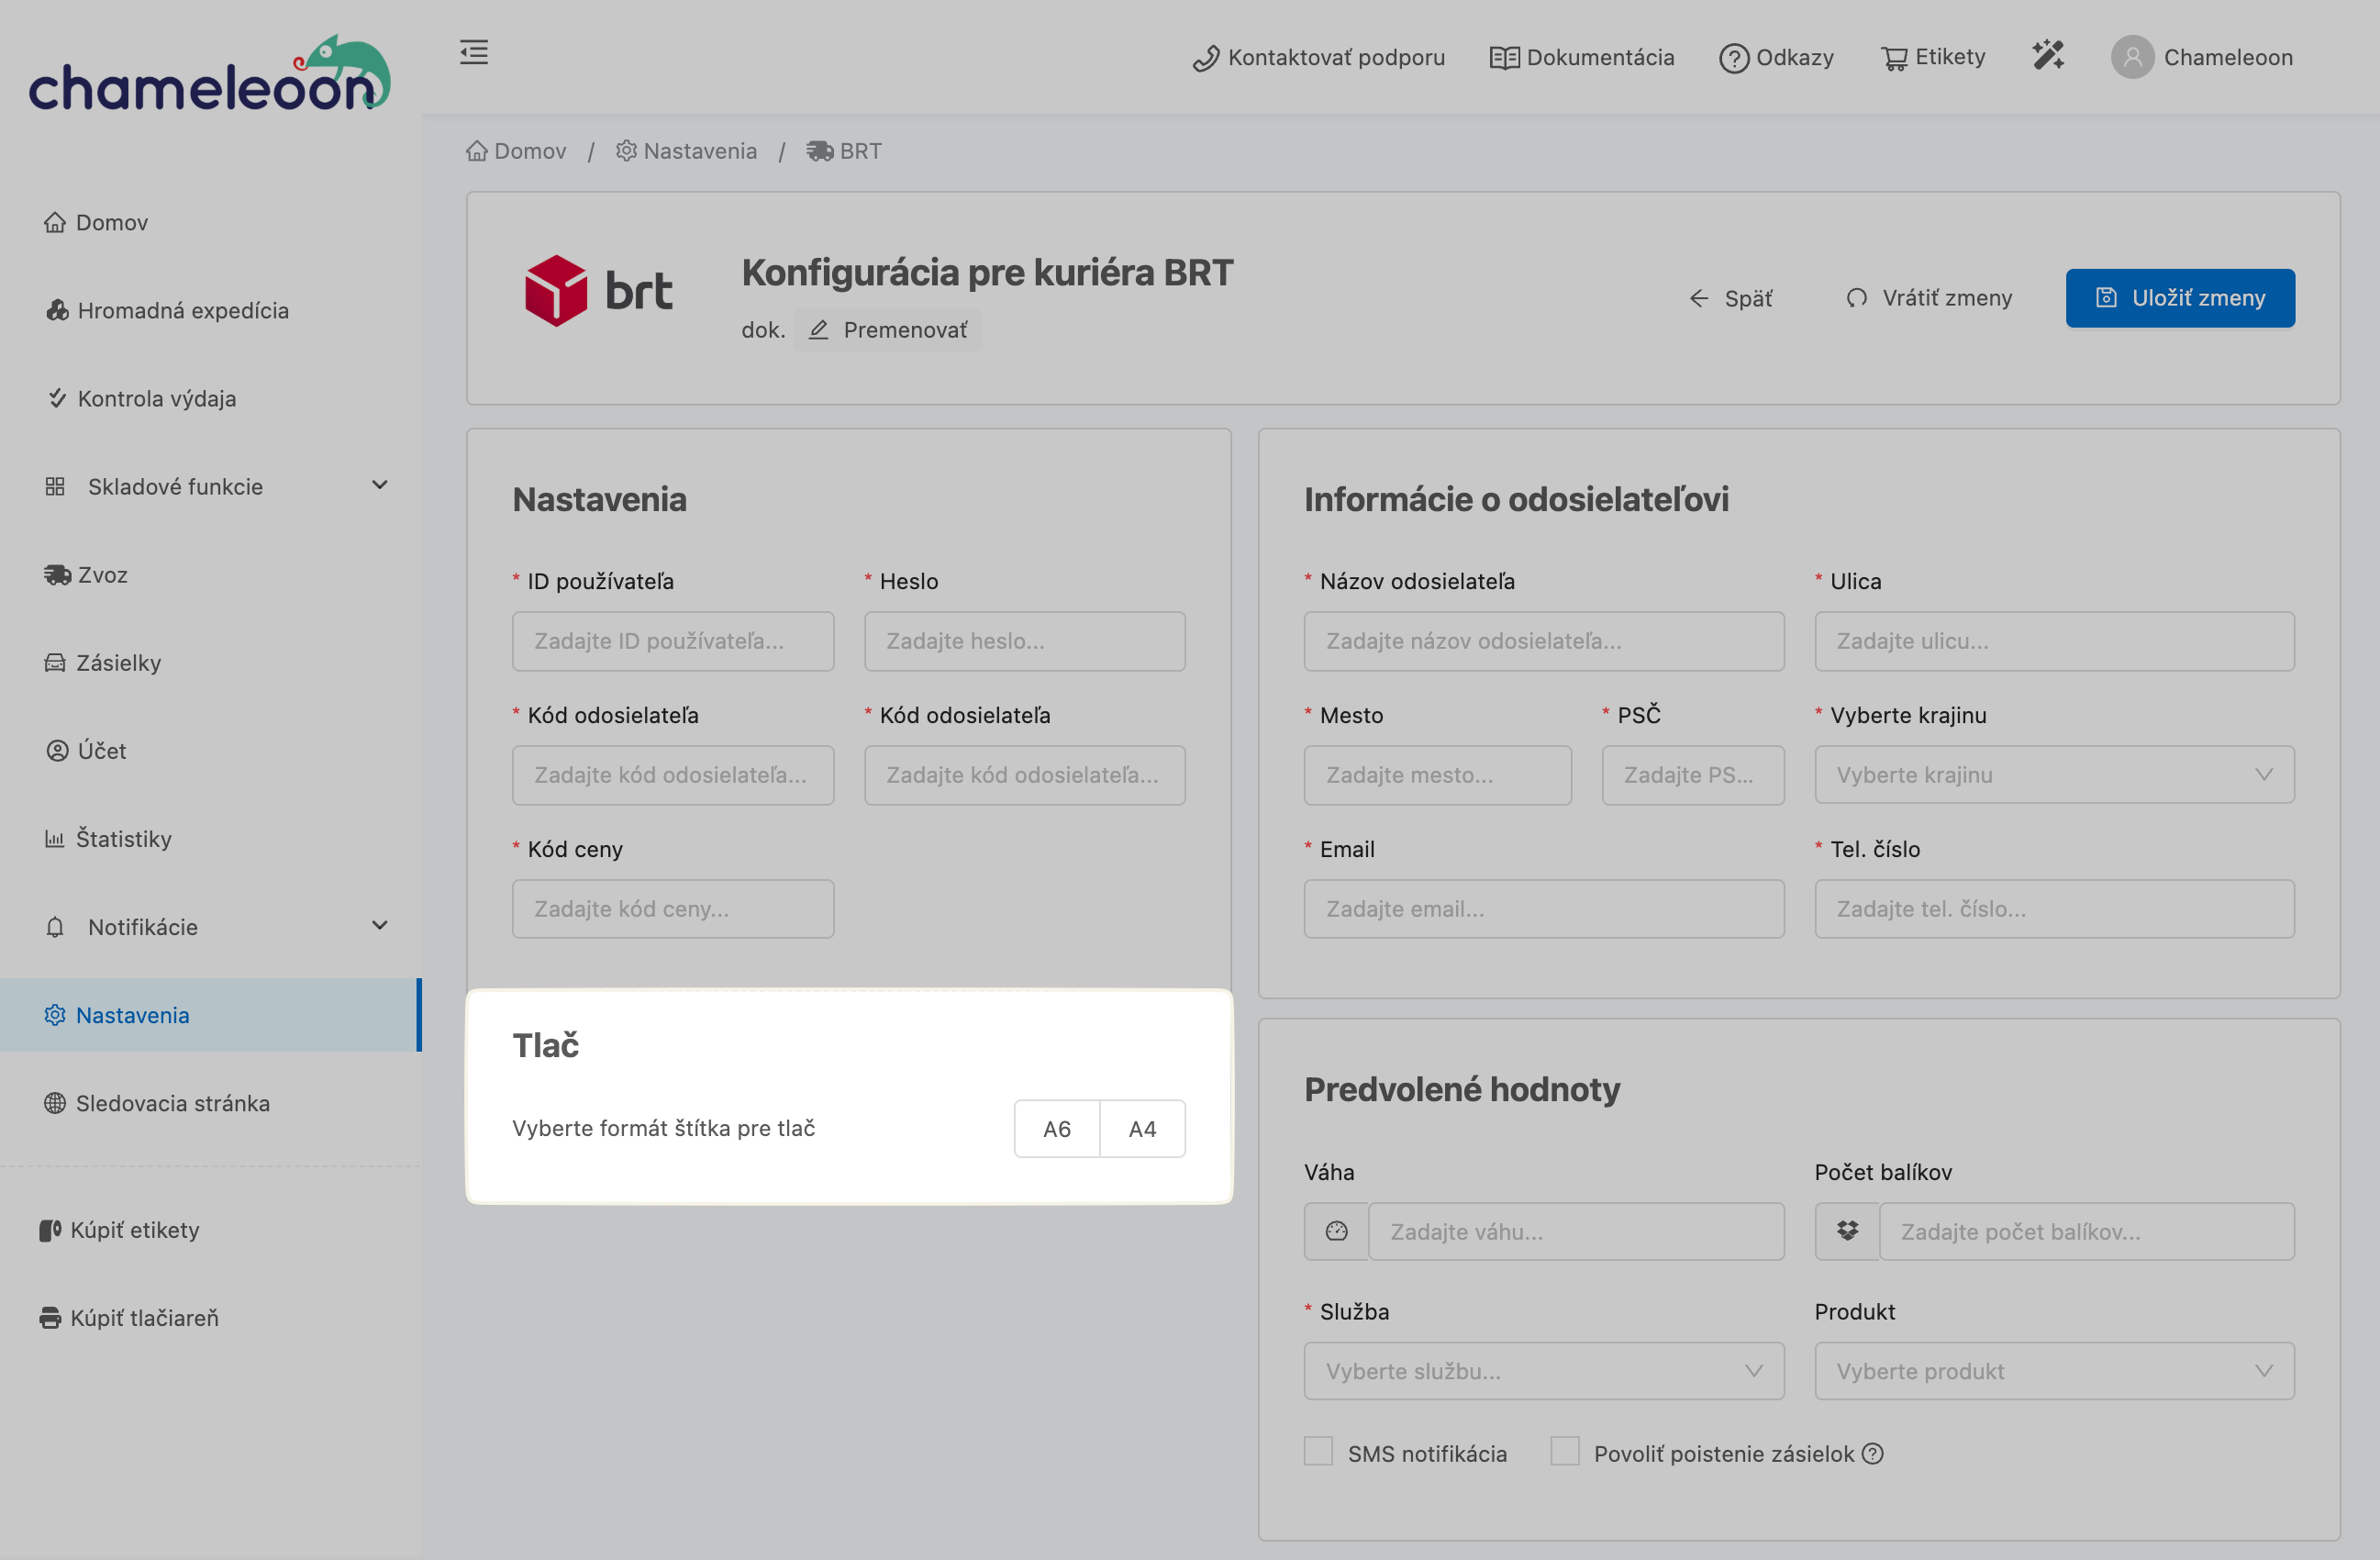Click the magic wand icon in header

(x=2047, y=55)
